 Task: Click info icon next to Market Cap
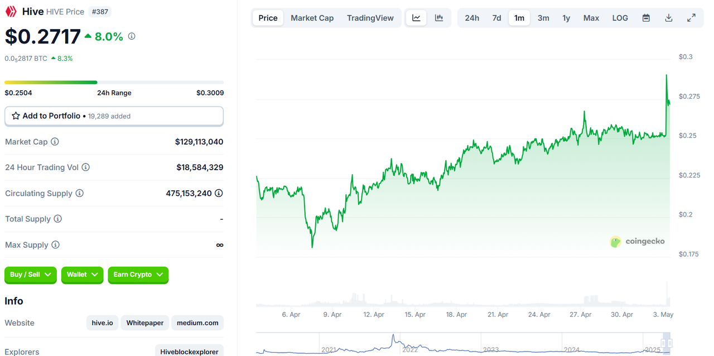point(55,142)
